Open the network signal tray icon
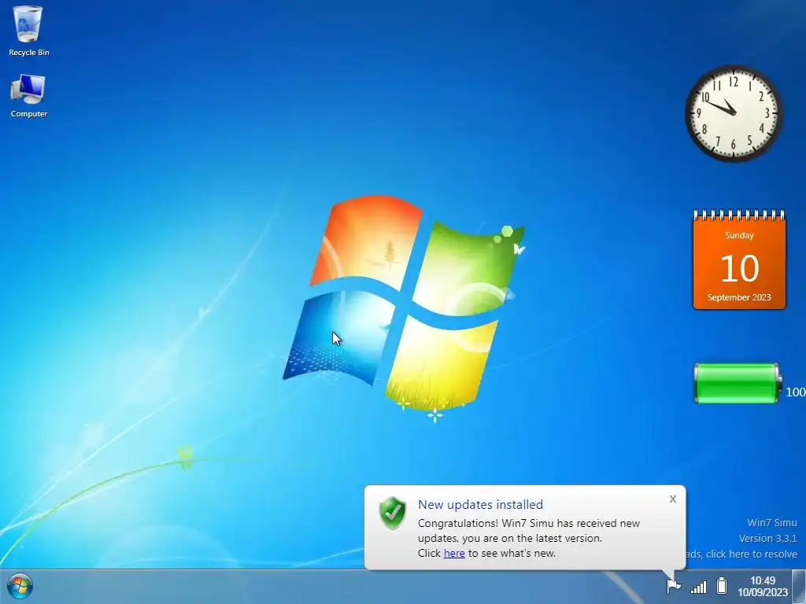Image resolution: width=806 pixels, height=604 pixels. click(699, 586)
